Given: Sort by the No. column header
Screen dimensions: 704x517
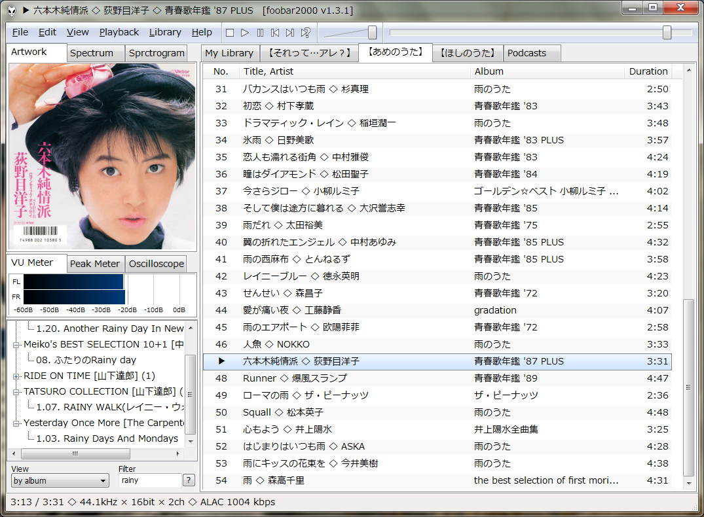Looking at the screenshot, I should point(221,71).
